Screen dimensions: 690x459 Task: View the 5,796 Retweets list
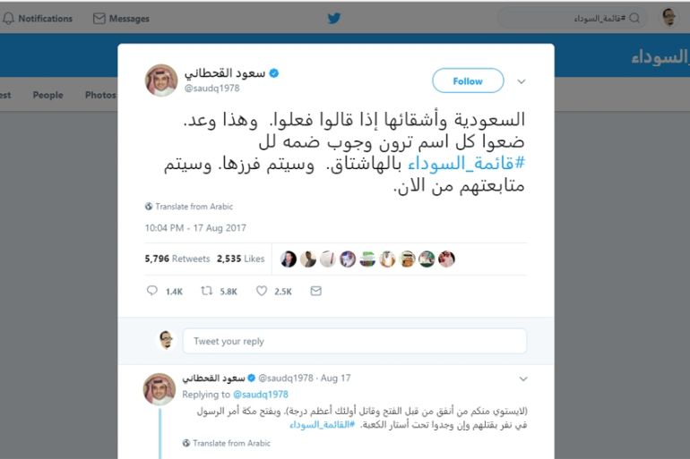(x=177, y=259)
